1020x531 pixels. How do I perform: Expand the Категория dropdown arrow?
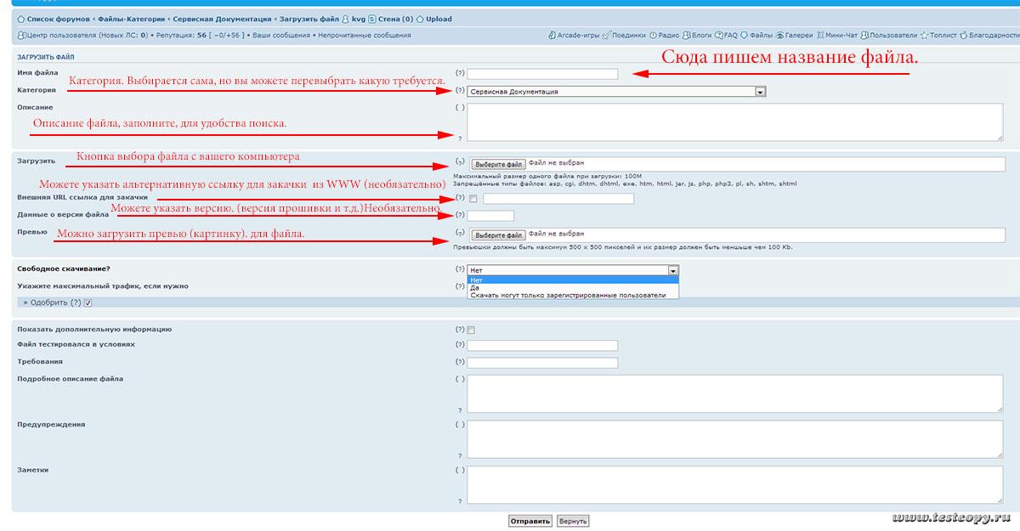point(760,92)
